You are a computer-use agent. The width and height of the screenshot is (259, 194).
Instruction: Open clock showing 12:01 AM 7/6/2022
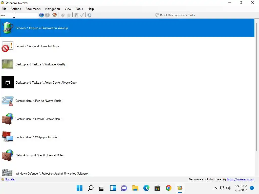[241, 188]
